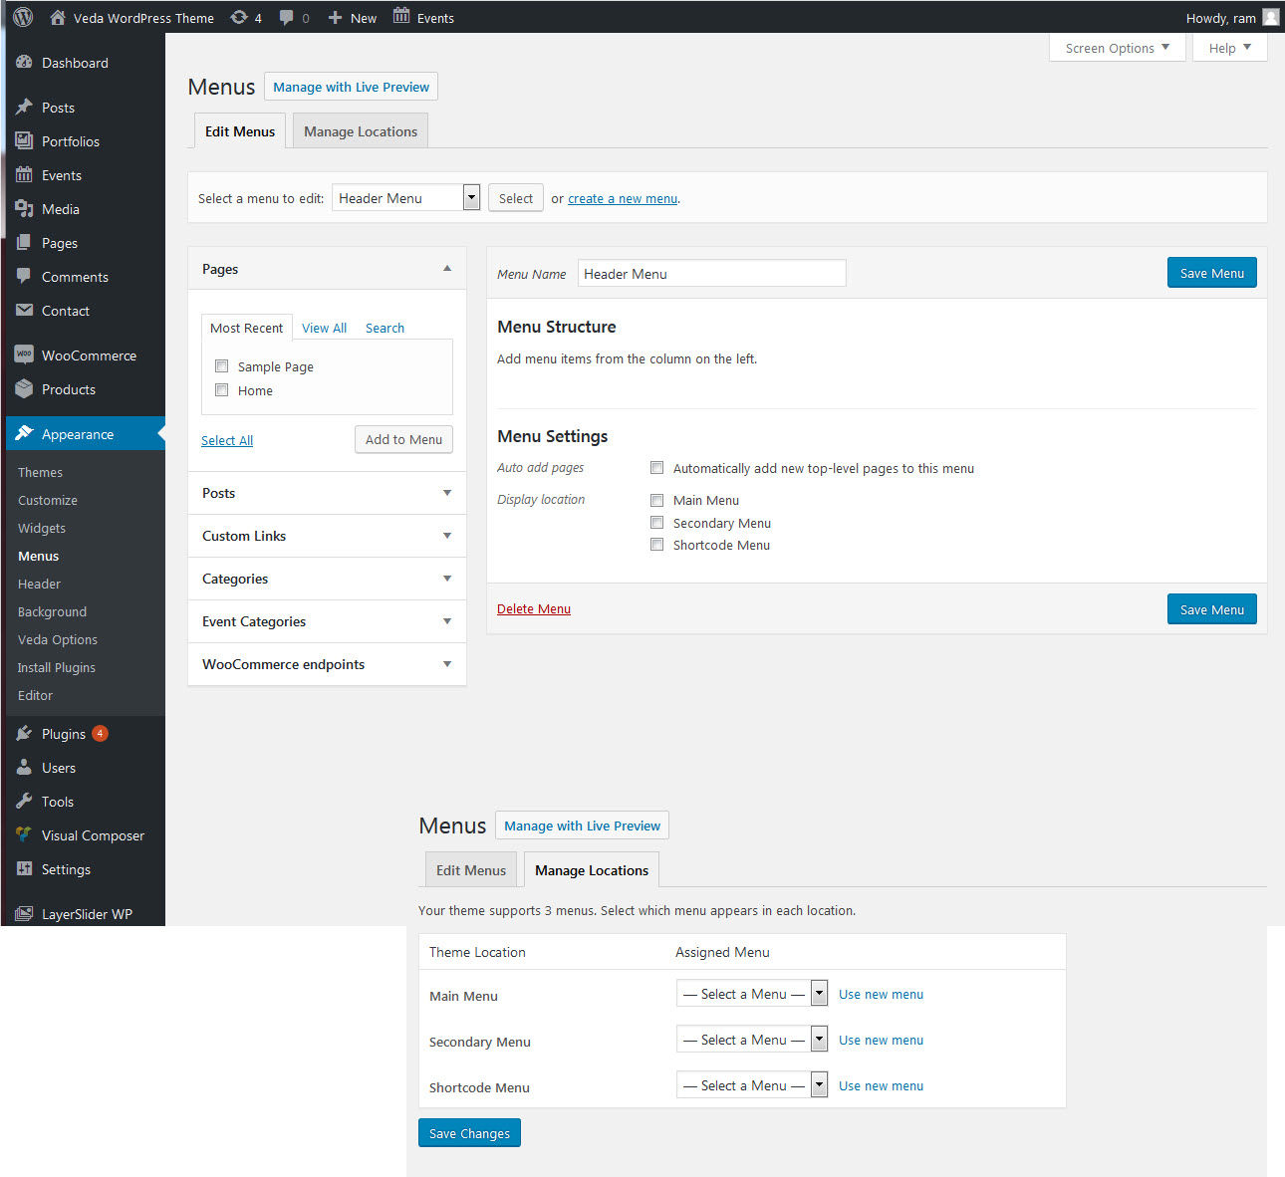The width and height of the screenshot is (1285, 1177).
Task: Click the Pages sidebar icon
Action: point(24,242)
